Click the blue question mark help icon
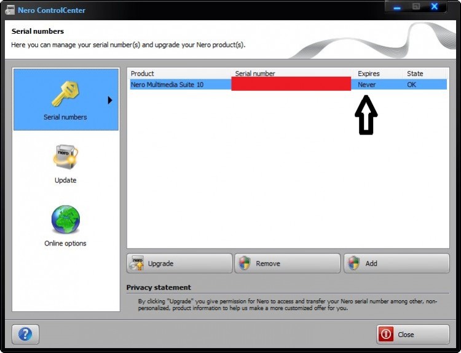This screenshot has height=353, width=461. [x=25, y=334]
